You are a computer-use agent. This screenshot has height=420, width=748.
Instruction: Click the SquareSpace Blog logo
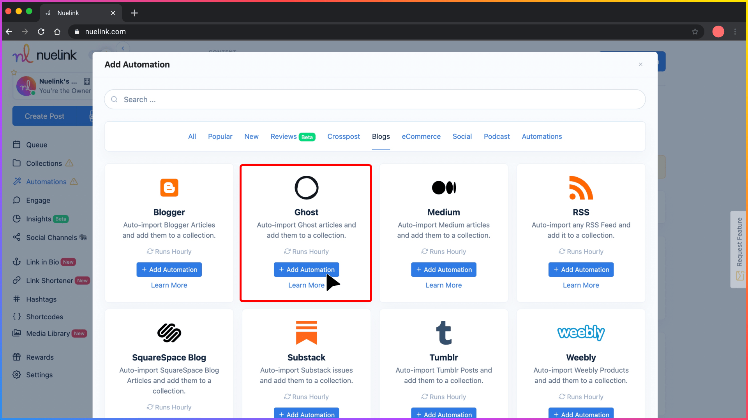[169, 333]
